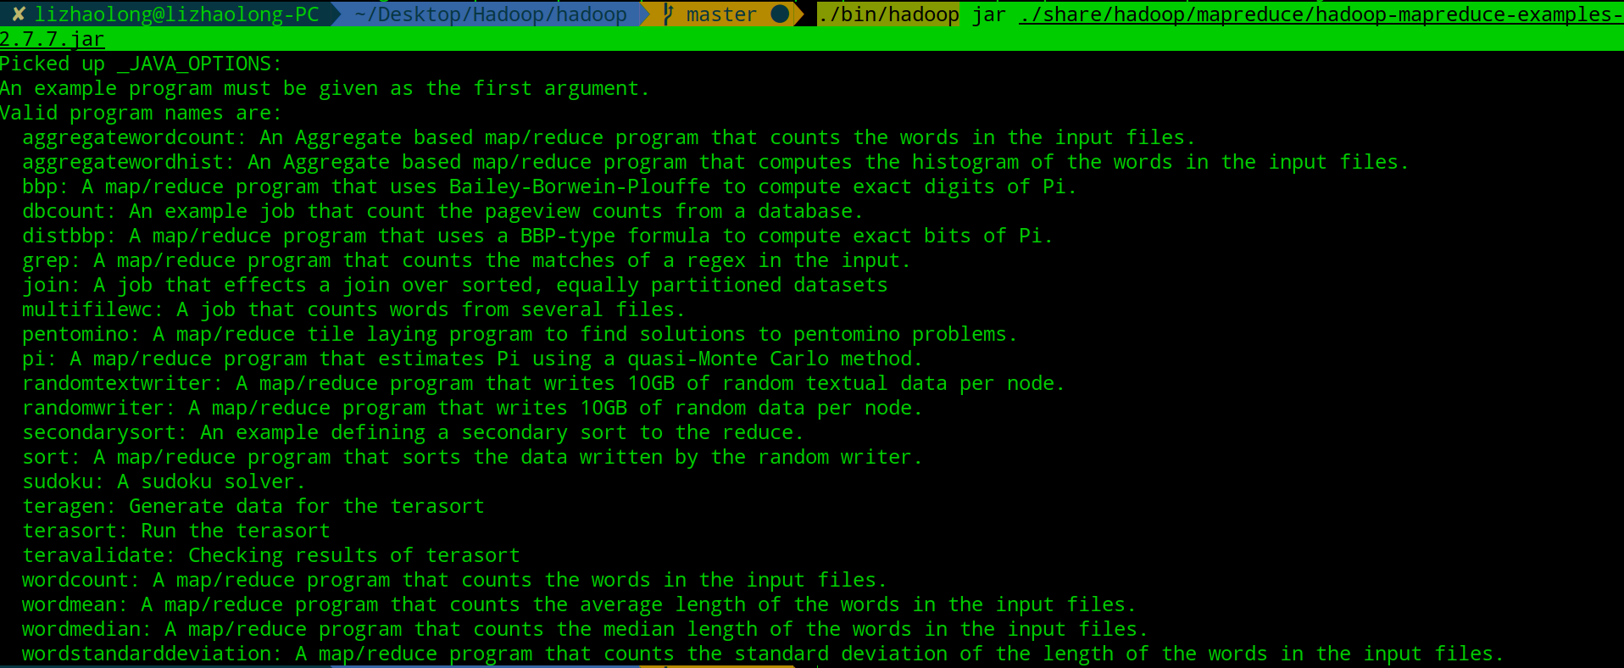Viewport: 1624px width, 668px height.
Task: Click the git branch icon before master
Action: click(668, 14)
